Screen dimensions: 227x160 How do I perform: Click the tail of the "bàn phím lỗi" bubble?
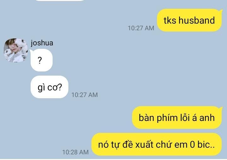tap(221, 108)
